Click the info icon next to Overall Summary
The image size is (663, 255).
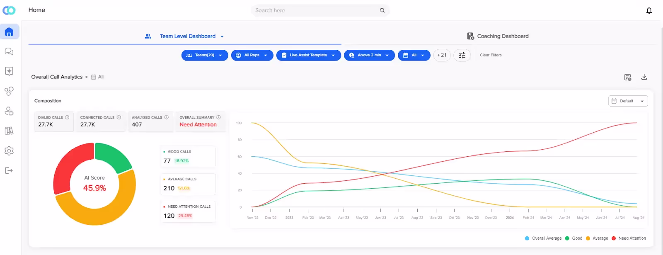[x=218, y=117]
